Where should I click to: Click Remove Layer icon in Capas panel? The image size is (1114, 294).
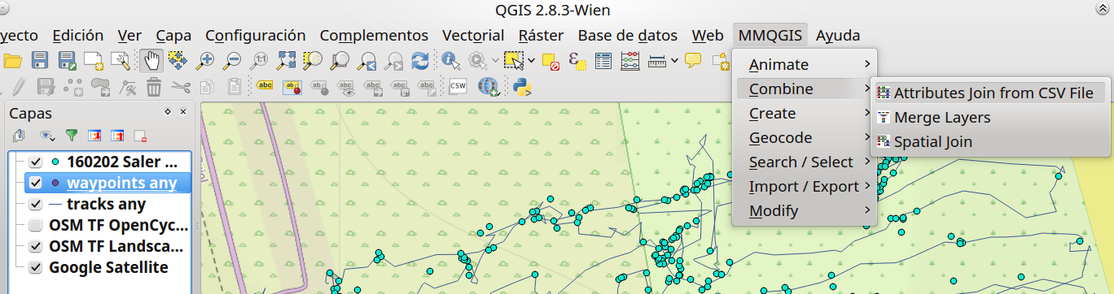(140, 135)
